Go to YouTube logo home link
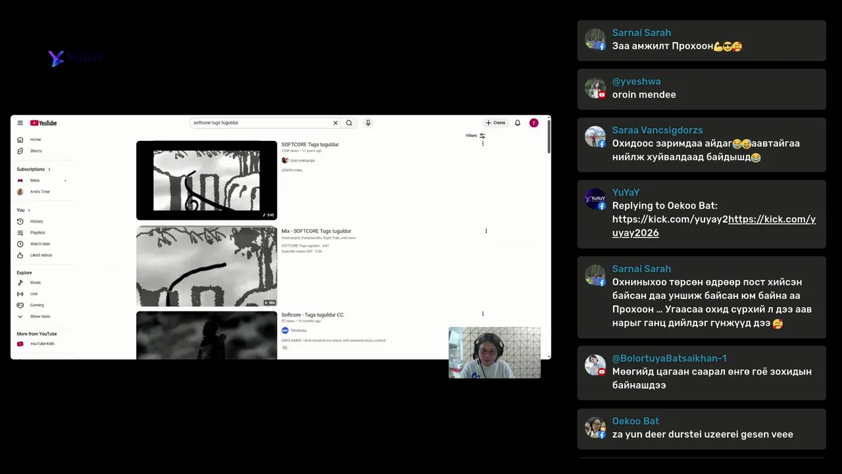 [43, 123]
